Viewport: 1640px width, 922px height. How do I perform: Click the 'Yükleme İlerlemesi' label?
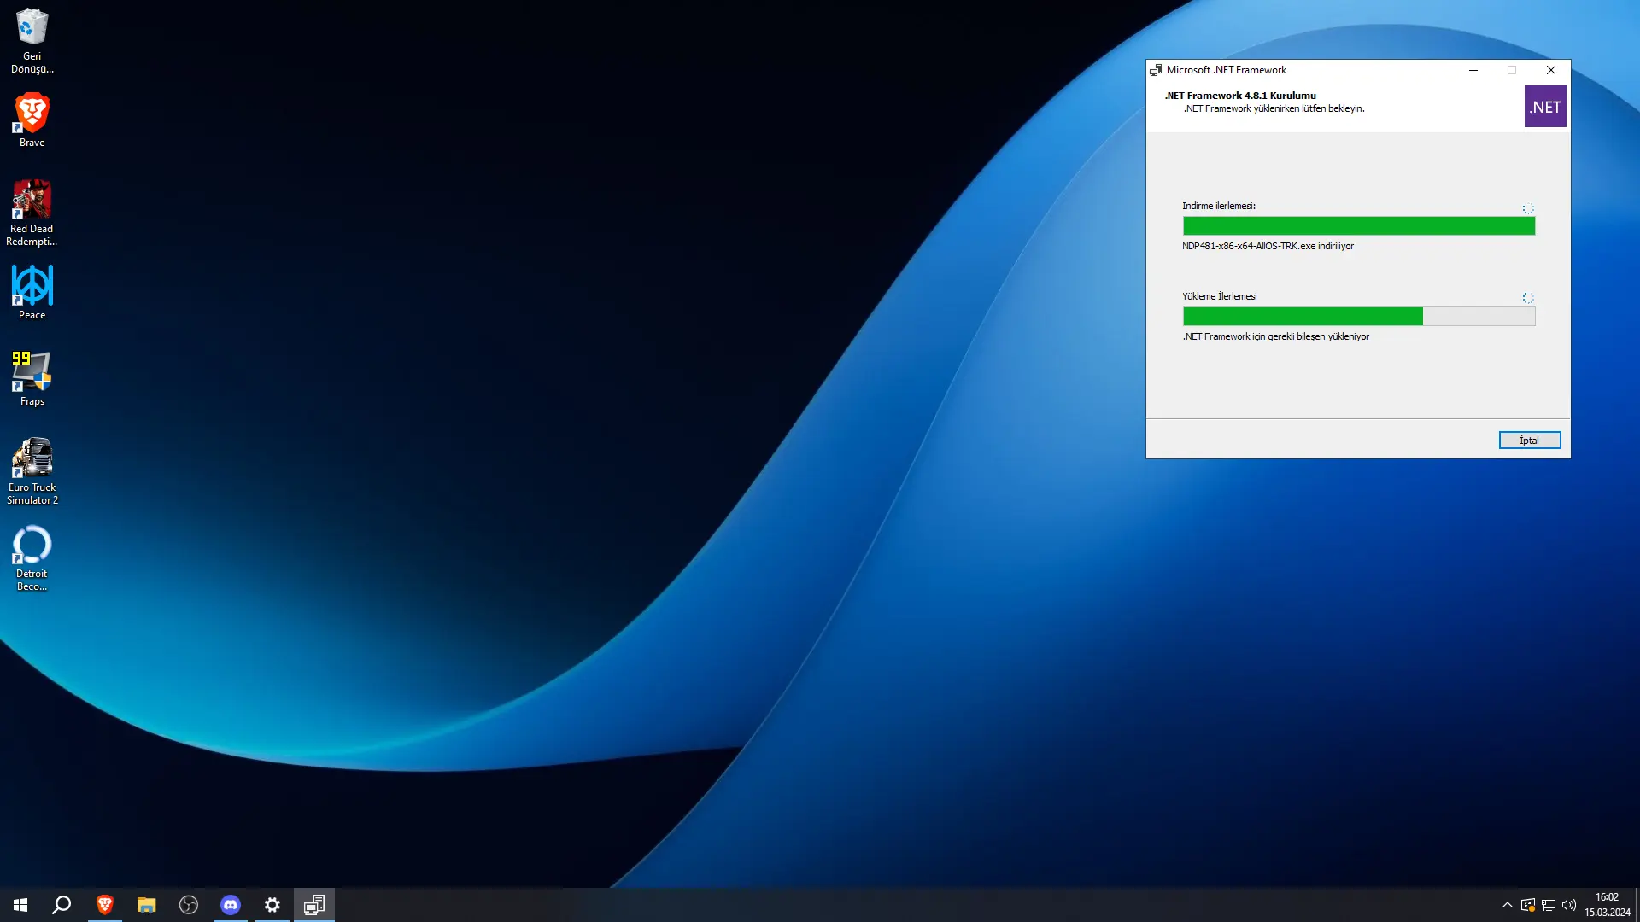[1219, 296]
